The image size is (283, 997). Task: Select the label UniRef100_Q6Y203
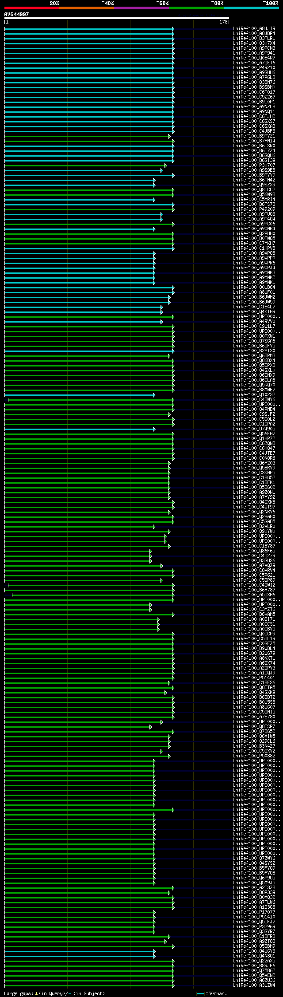pyautogui.click(x=254, y=463)
